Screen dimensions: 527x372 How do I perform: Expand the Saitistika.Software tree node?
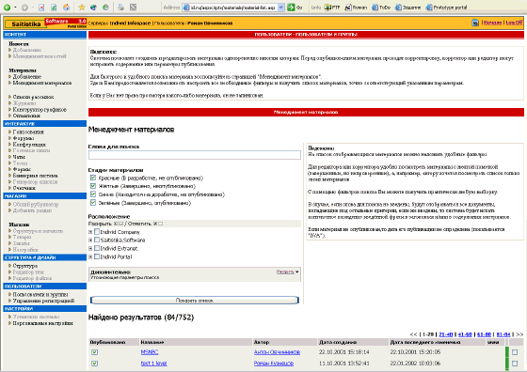point(90,240)
